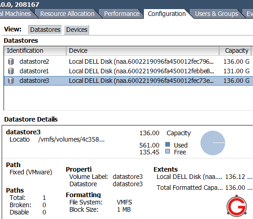The width and height of the screenshot is (253, 219).
Task: Click the Local DELL Disk extent entry
Action: [189, 177]
